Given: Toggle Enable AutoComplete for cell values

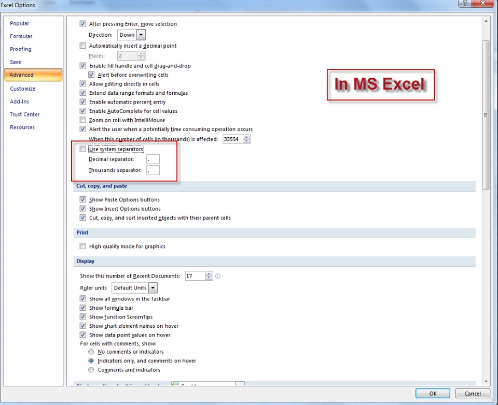Looking at the screenshot, I should [x=82, y=111].
